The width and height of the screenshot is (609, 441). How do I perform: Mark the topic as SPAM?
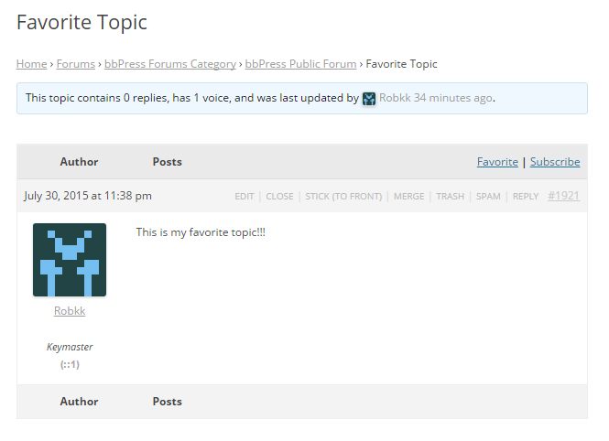click(488, 197)
